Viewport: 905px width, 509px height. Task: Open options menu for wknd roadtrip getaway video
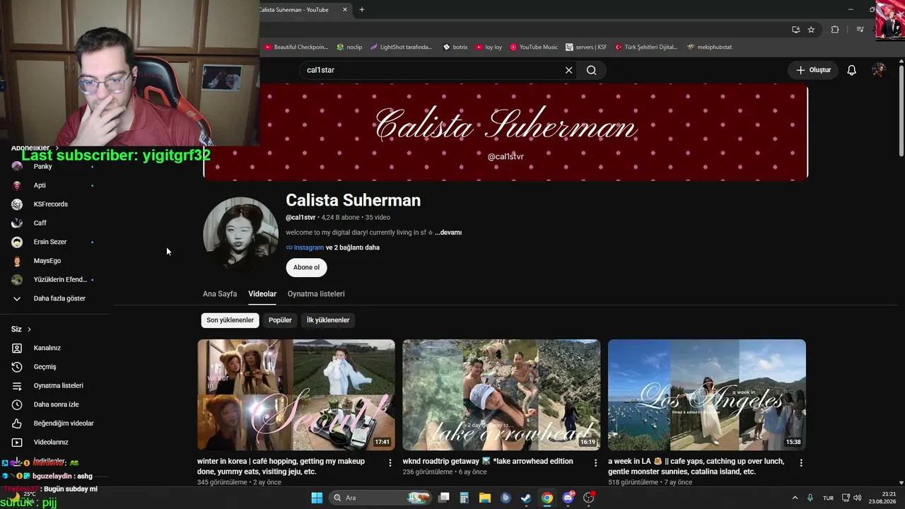(x=595, y=463)
